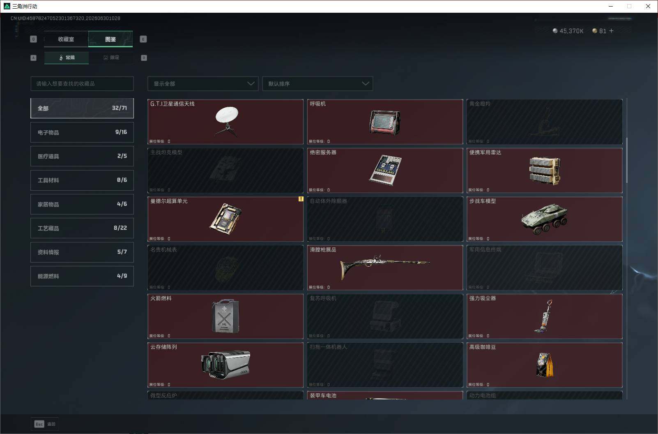Click the locked 主战坦克模型 card
This screenshot has height=434, width=658.
click(x=225, y=170)
